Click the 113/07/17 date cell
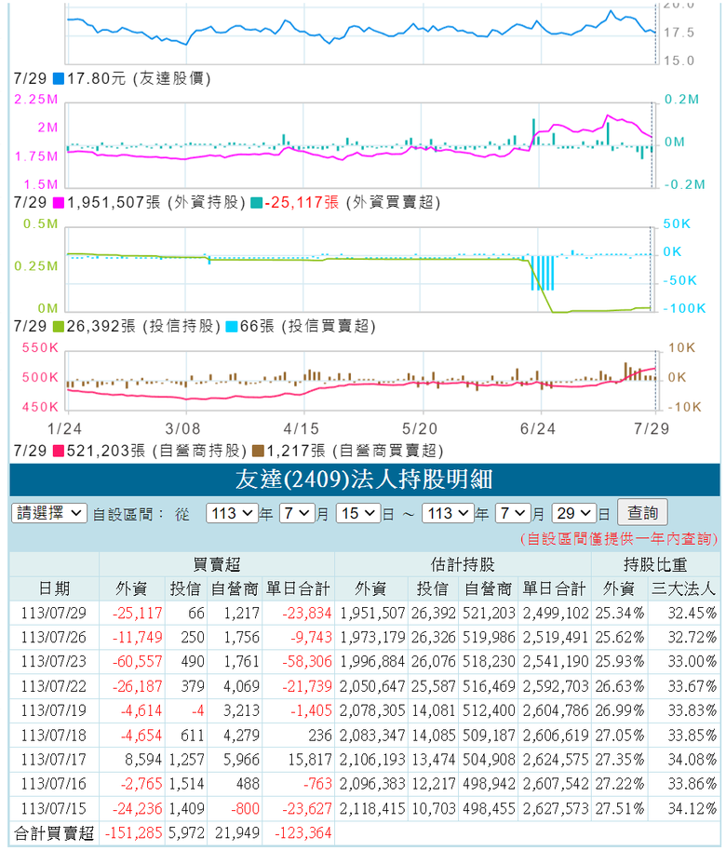 tap(54, 759)
